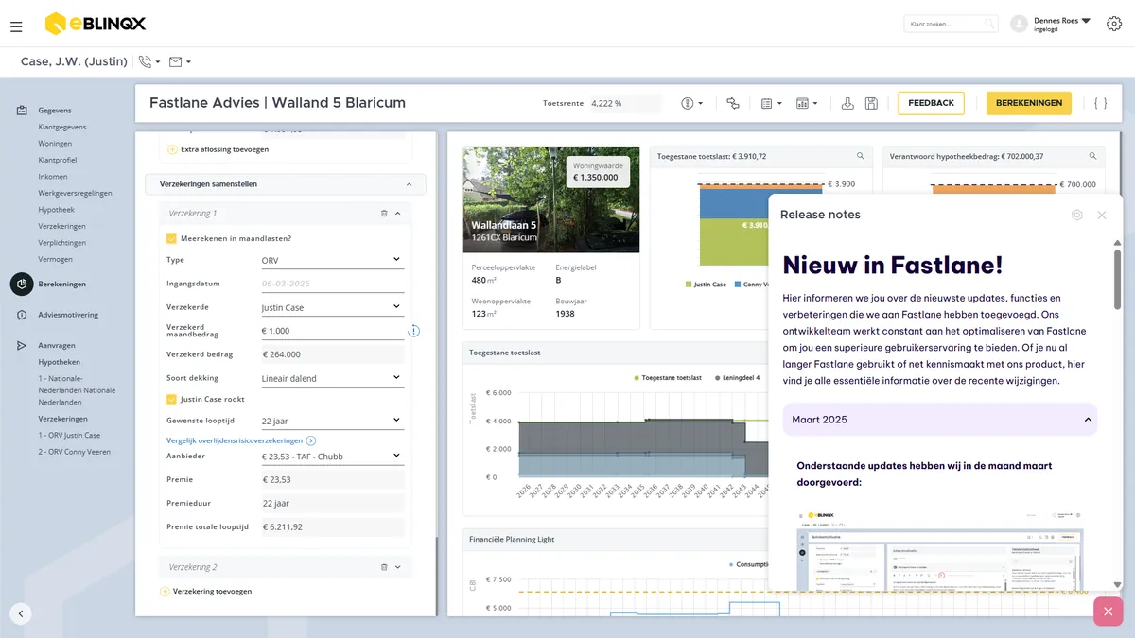Click the FEEDBACK button
The height and width of the screenshot is (638, 1135).
pyautogui.click(x=931, y=103)
